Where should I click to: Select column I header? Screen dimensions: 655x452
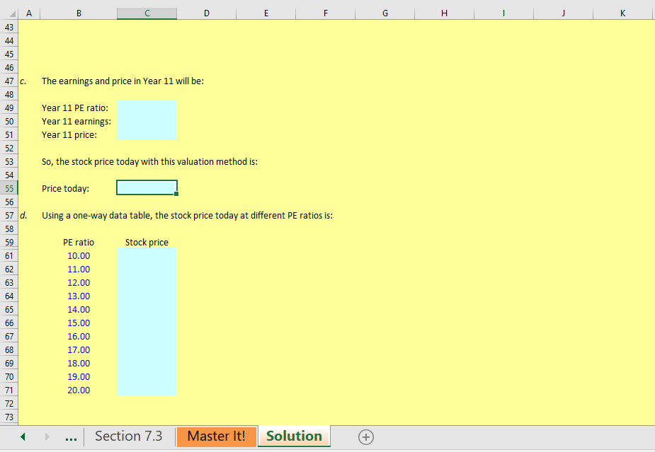pyautogui.click(x=503, y=13)
